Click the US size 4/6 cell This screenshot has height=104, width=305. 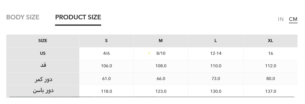[106, 54]
